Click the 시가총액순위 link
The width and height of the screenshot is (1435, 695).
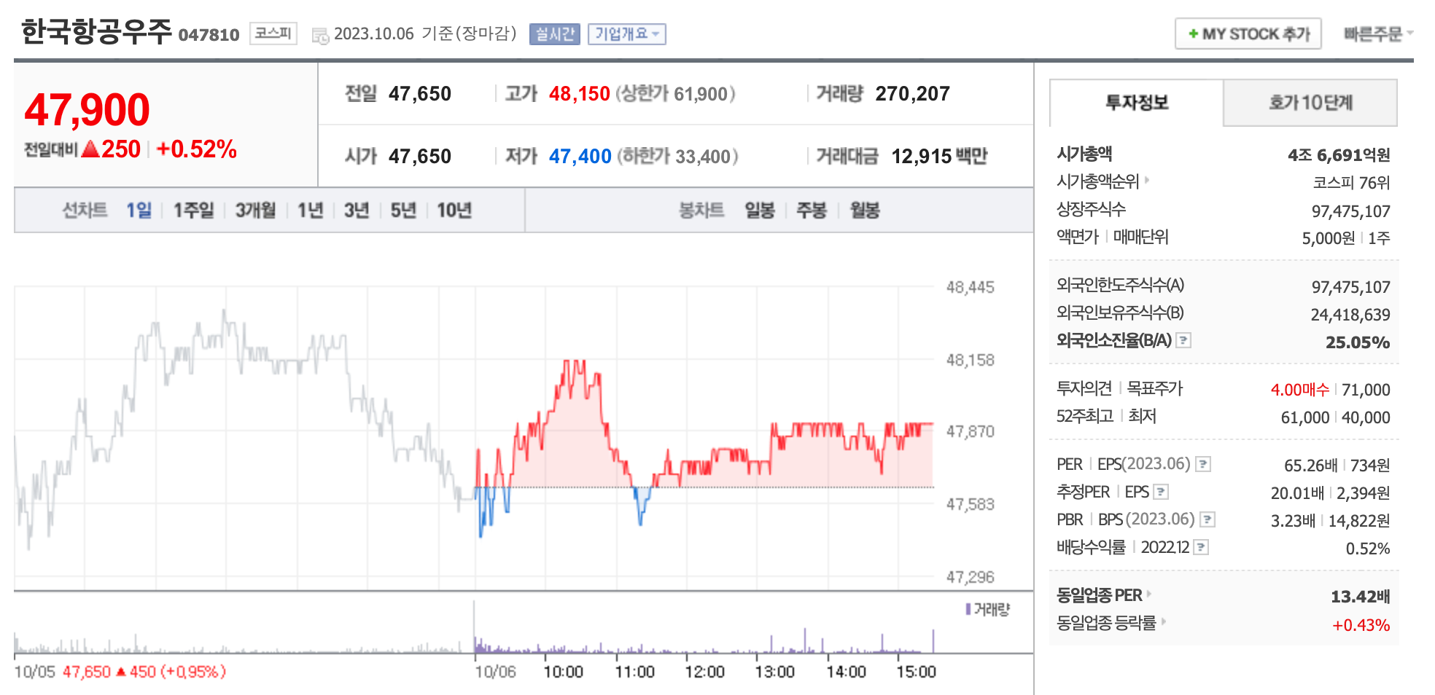[1097, 181]
